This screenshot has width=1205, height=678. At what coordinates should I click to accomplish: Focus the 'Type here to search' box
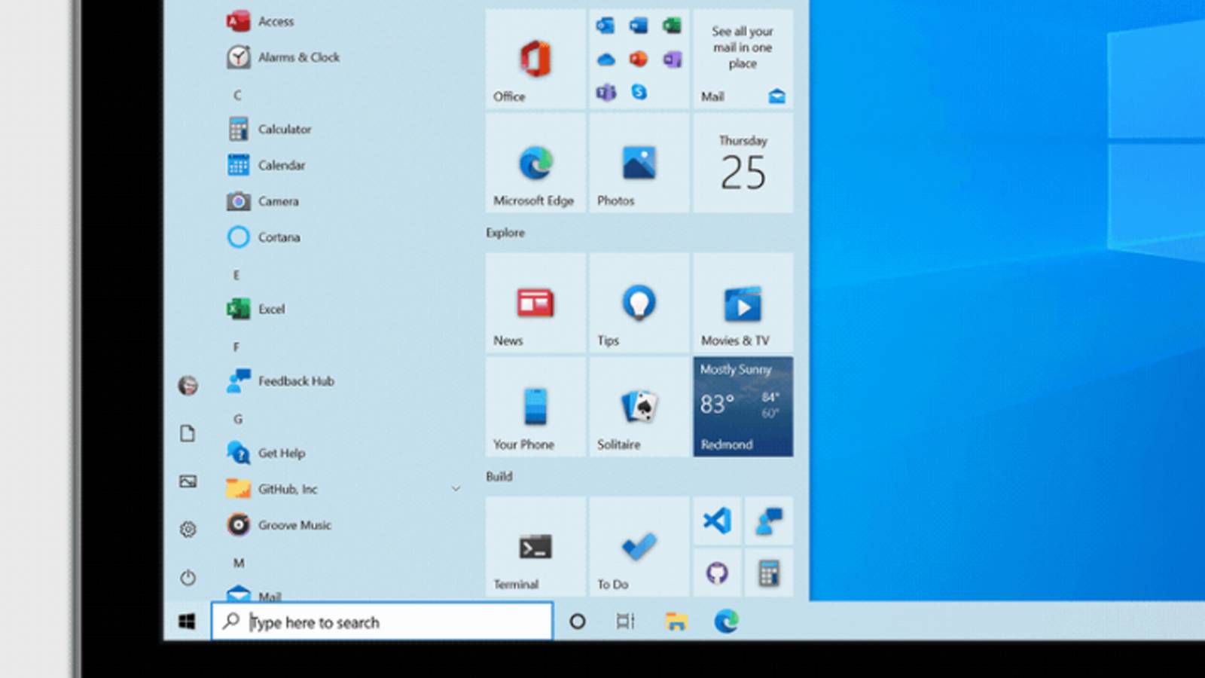[383, 621]
